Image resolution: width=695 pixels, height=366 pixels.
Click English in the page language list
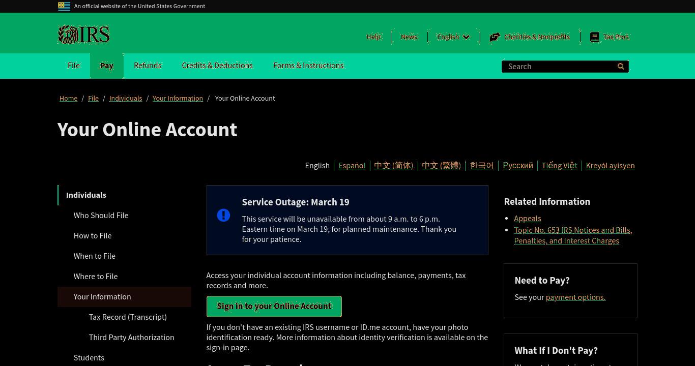tap(317, 165)
